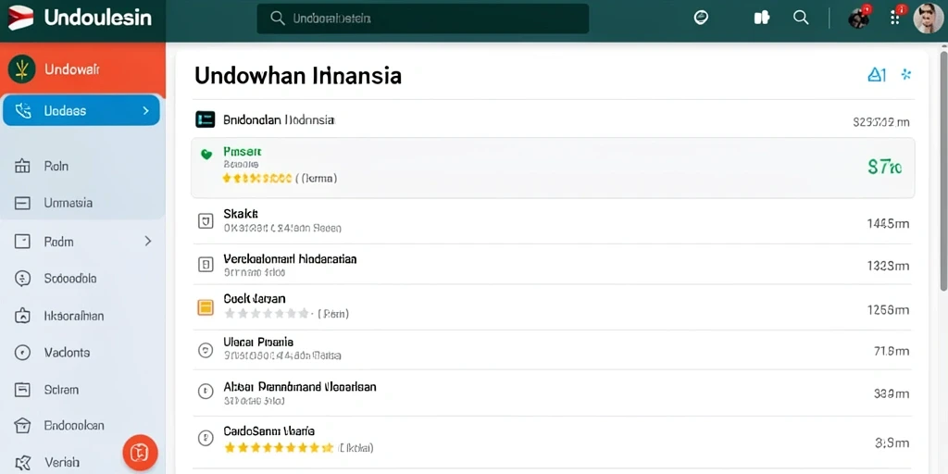Click the bag icon beside Ikeoraihan
This screenshot has width=948, height=474.
(x=22, y=316)
